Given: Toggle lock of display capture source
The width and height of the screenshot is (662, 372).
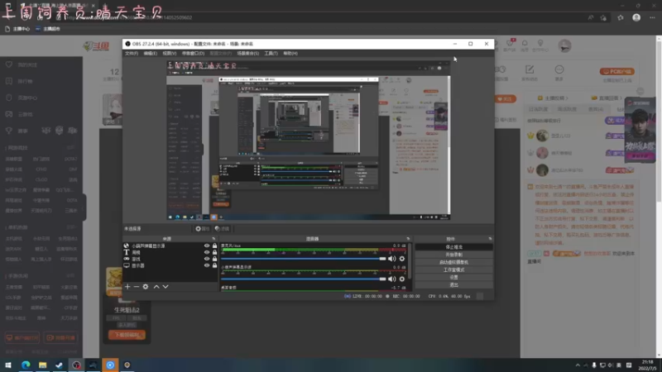Looking at the screenshot, I should (x=214, y=265).
